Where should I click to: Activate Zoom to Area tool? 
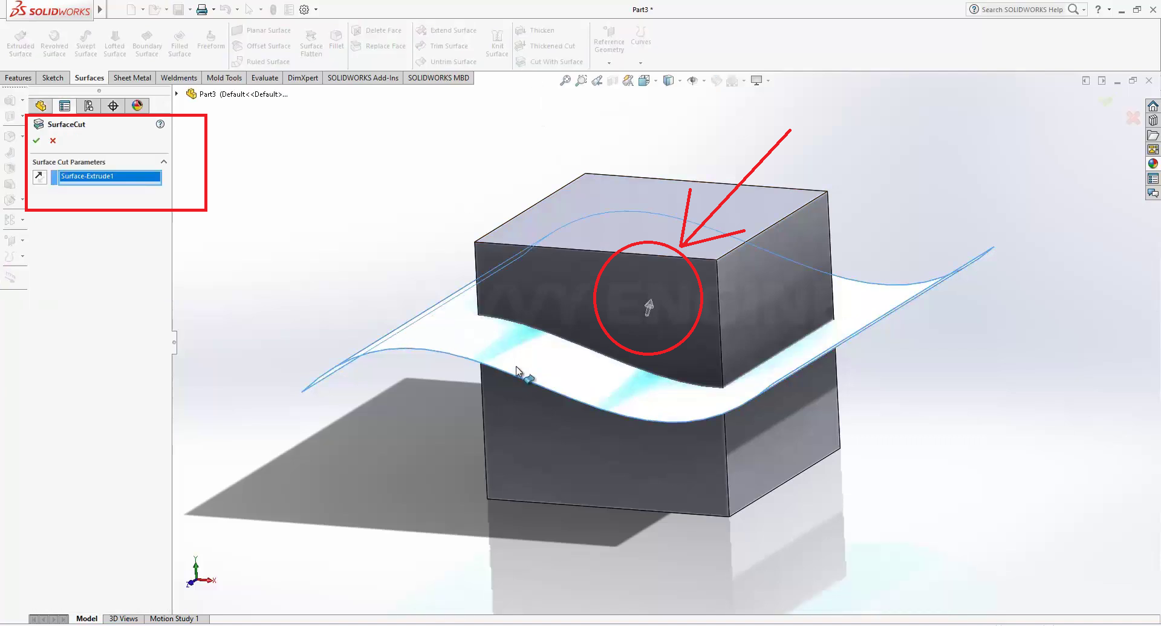tap(580, 80)
